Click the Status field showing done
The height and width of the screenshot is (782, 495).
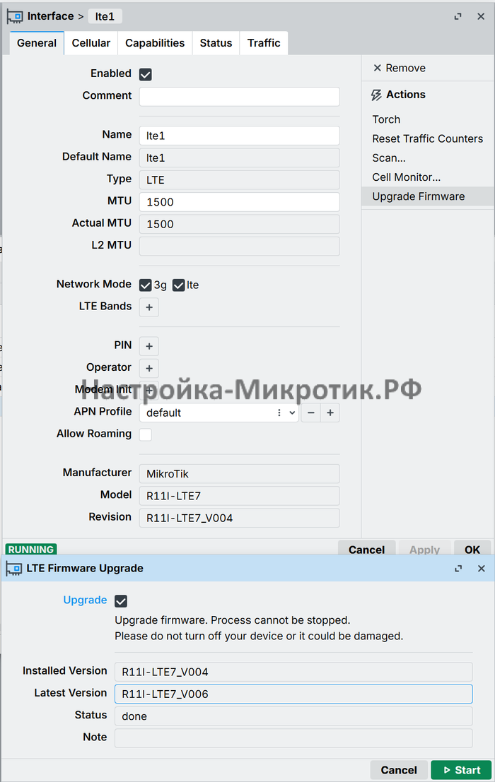pyautogui.click(x=293, y=716)
